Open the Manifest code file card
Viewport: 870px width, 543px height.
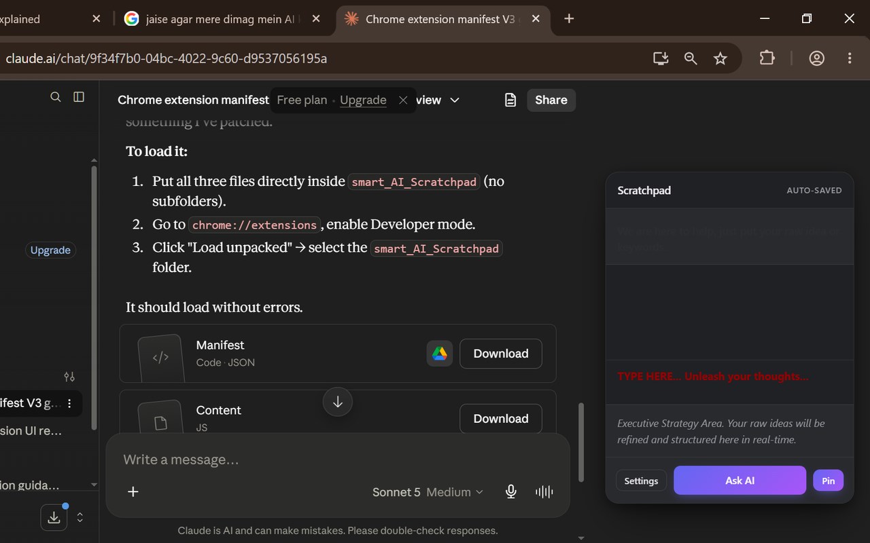tap(338, 354)
